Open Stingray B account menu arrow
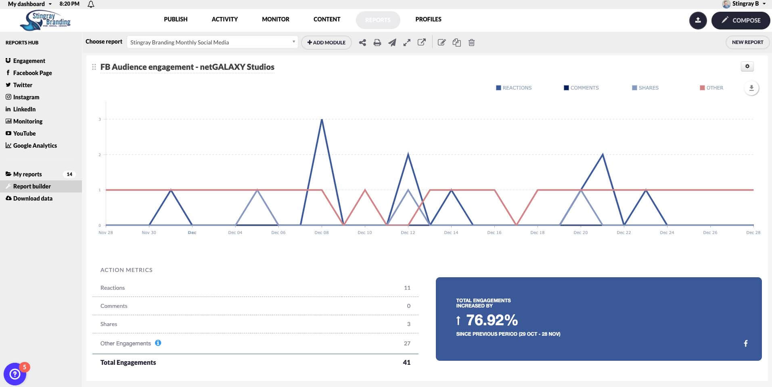The image size is (772, 387). (764, 4)
